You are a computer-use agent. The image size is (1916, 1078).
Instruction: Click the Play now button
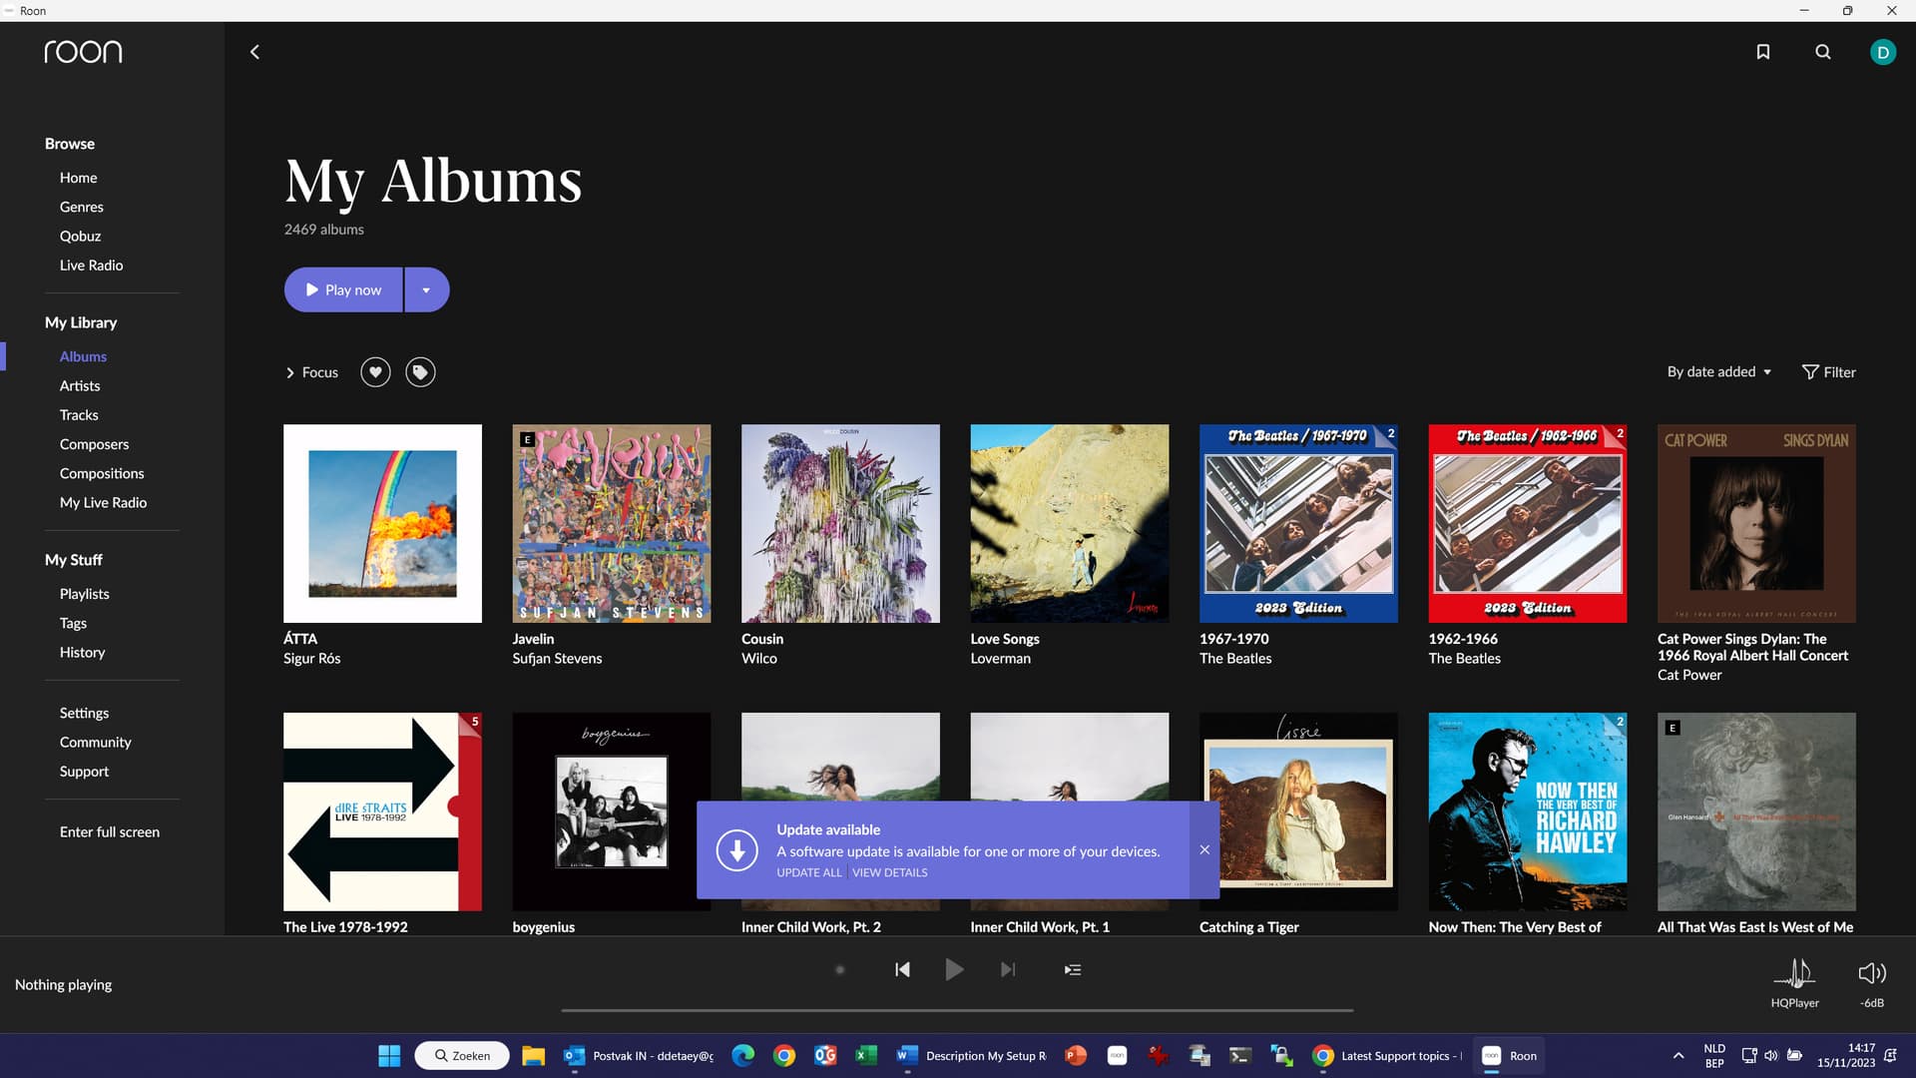pos(343,289)
